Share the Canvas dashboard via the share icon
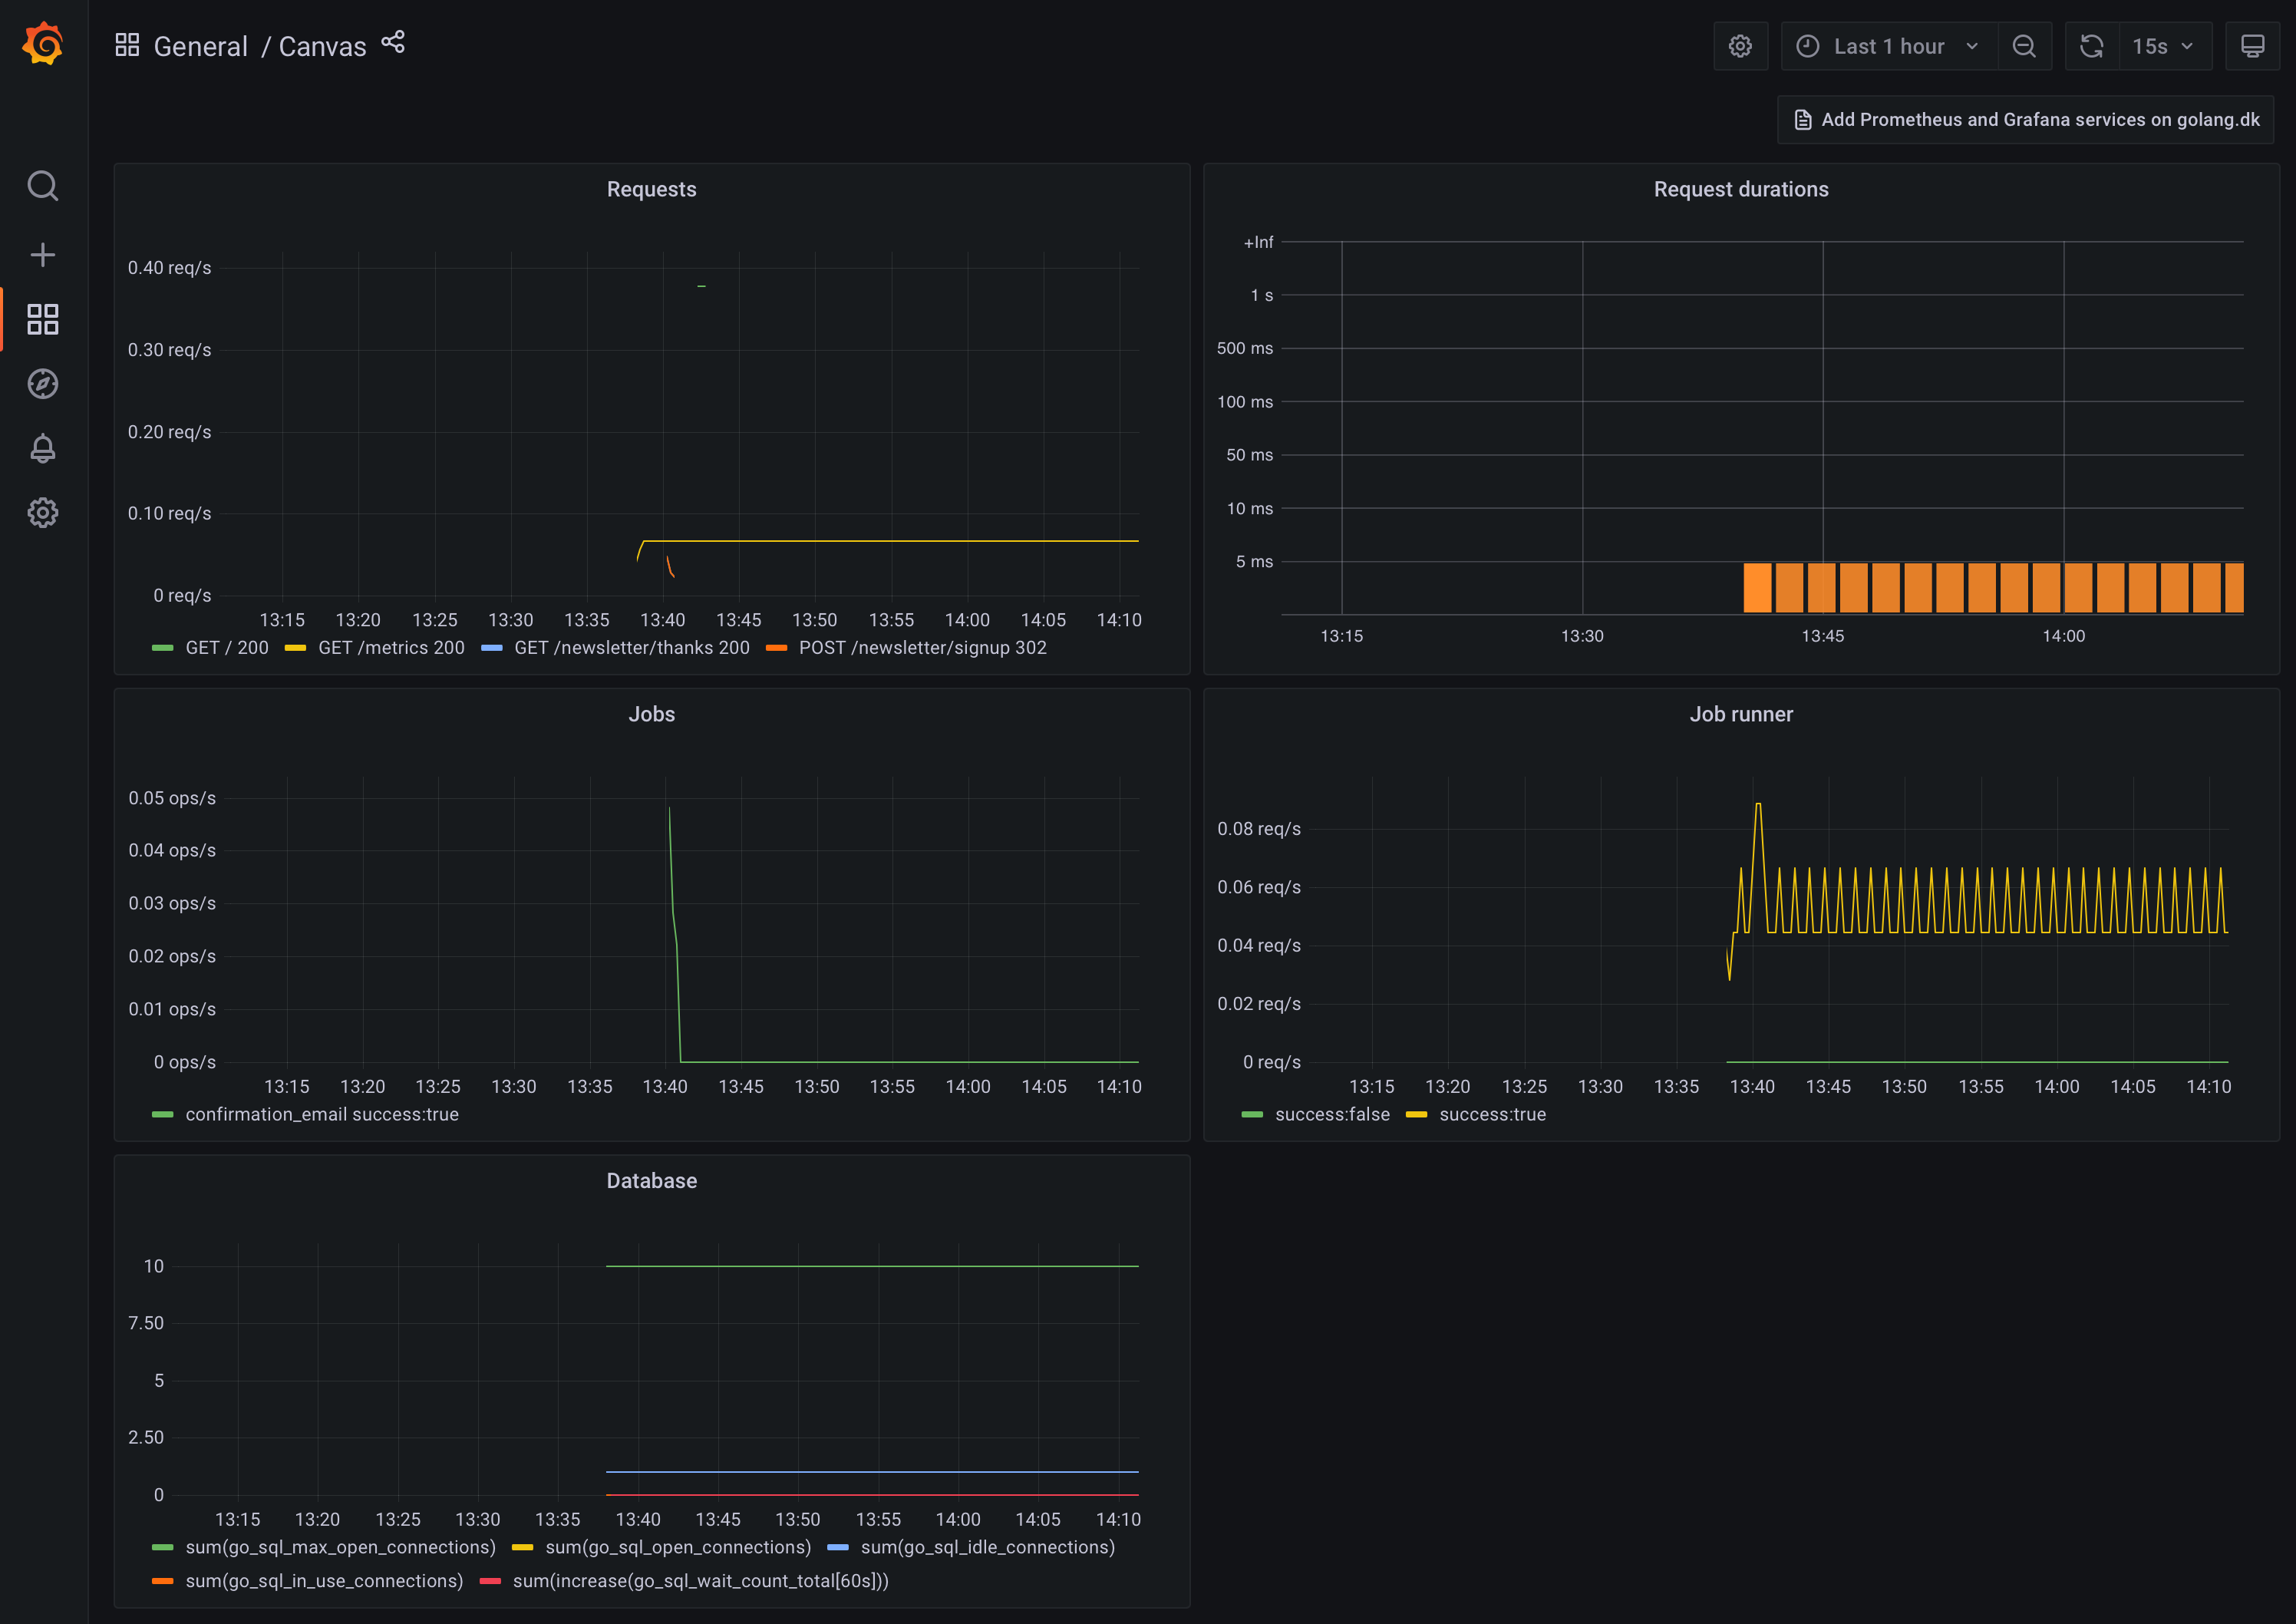Screen dimensions: 2296x1624 pos(394,42)
